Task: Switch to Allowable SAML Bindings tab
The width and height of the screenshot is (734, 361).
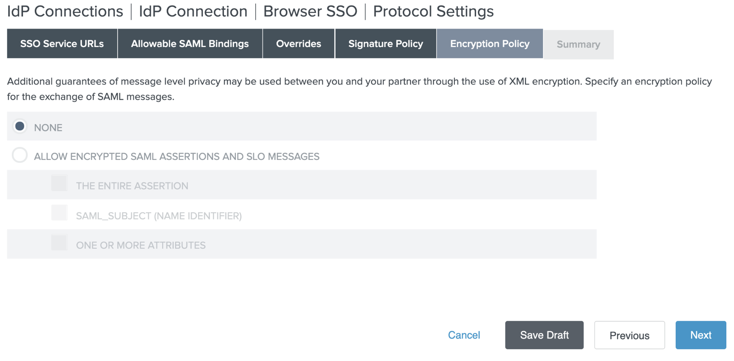Action: click(190, 44)
